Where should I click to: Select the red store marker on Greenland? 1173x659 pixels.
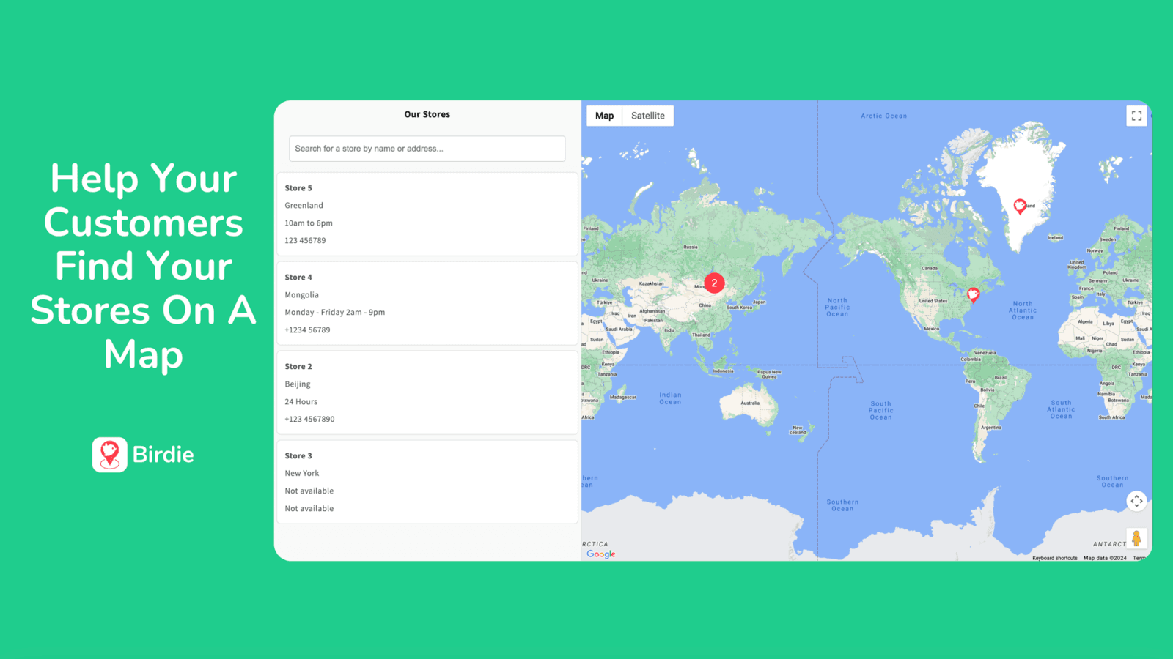1018,206
